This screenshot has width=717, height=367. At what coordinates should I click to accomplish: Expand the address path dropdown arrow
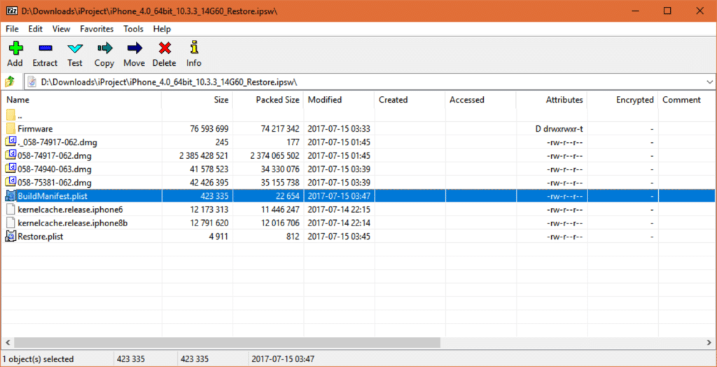[x=707, y=82]
